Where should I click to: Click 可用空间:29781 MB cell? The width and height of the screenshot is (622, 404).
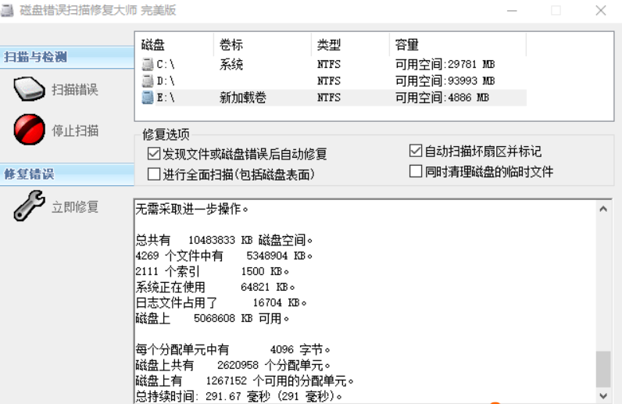(x=445, y=64)
